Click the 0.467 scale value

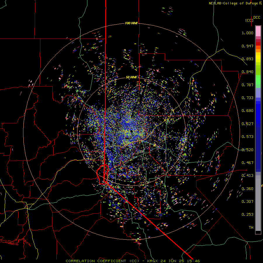[248, 163]
